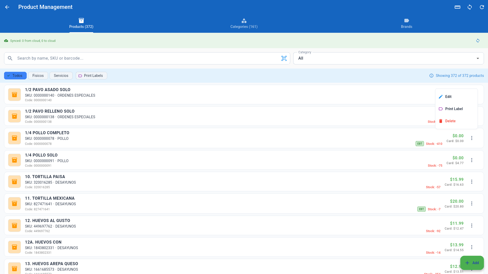Click the Product Management title

click(x=45, y=7)
